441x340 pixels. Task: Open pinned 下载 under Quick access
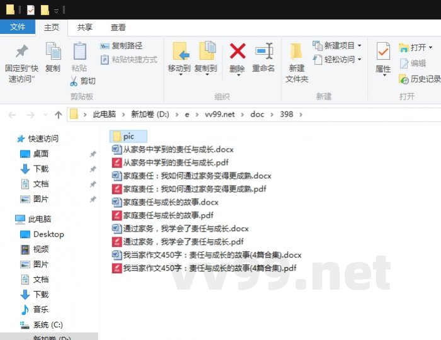[34, 169]
